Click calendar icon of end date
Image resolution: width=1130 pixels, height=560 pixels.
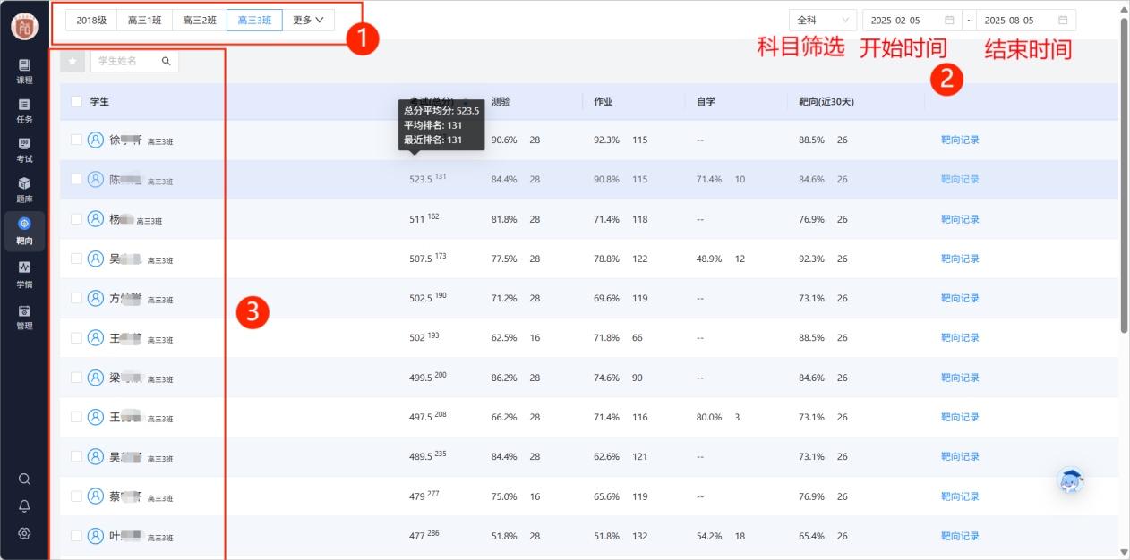coord(1063,20)
